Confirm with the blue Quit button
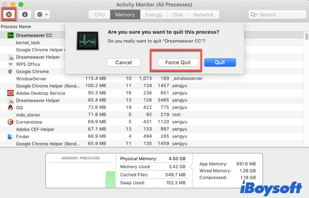Image resolution: width=309 pixels, height=198 pixels. tap(220, 62)
